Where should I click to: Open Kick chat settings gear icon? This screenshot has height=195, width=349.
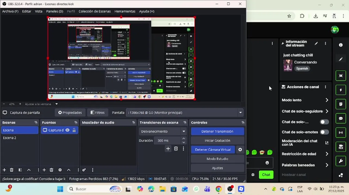pos(253,175)
